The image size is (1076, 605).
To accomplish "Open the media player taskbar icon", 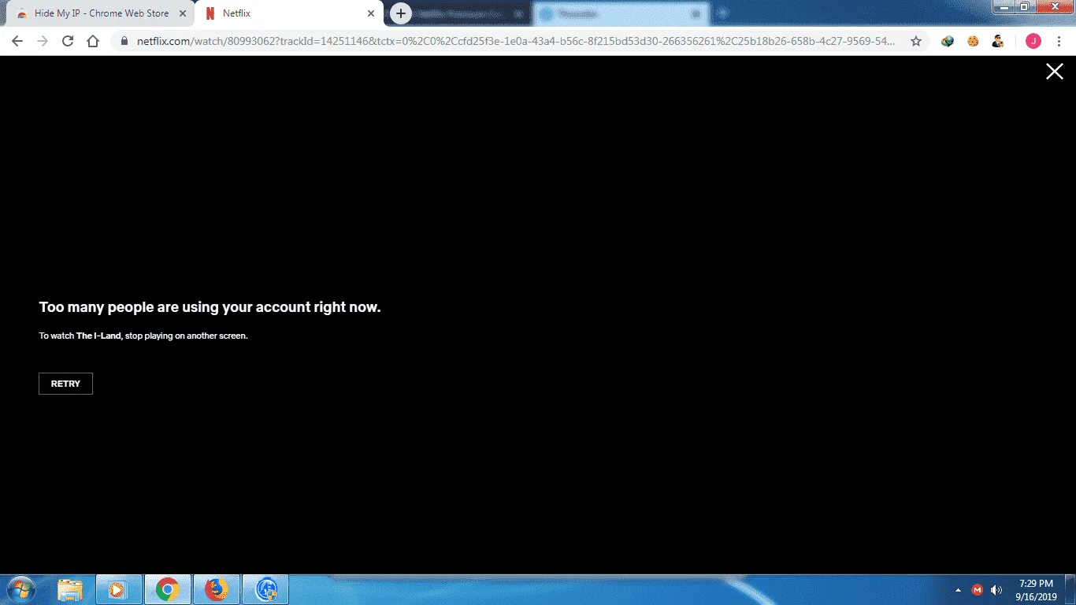I will tap(119, 589).
